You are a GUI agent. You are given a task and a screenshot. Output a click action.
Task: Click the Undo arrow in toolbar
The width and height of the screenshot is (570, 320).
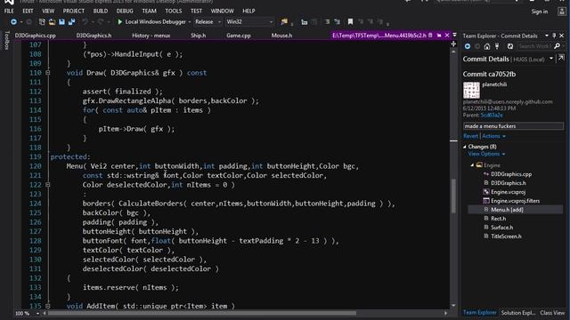85,22
